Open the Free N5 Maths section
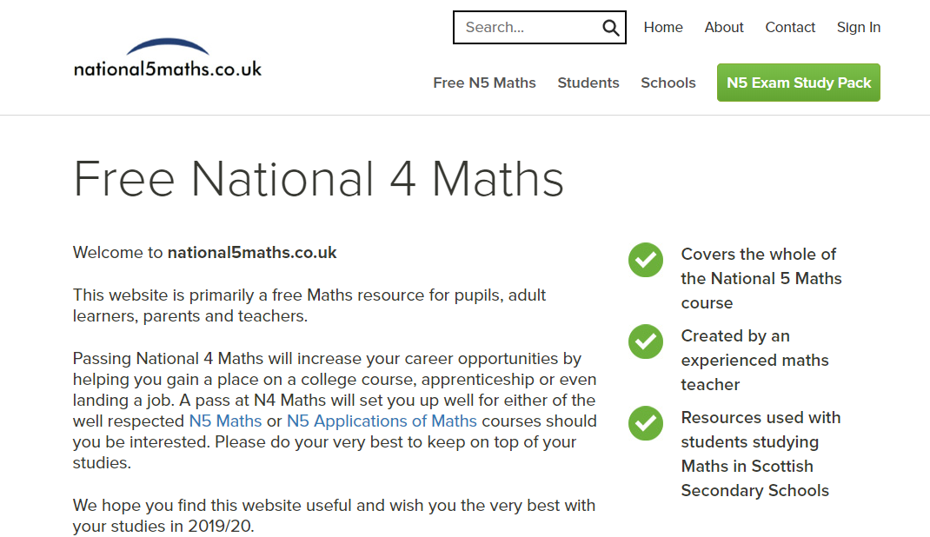 (484, 83)
